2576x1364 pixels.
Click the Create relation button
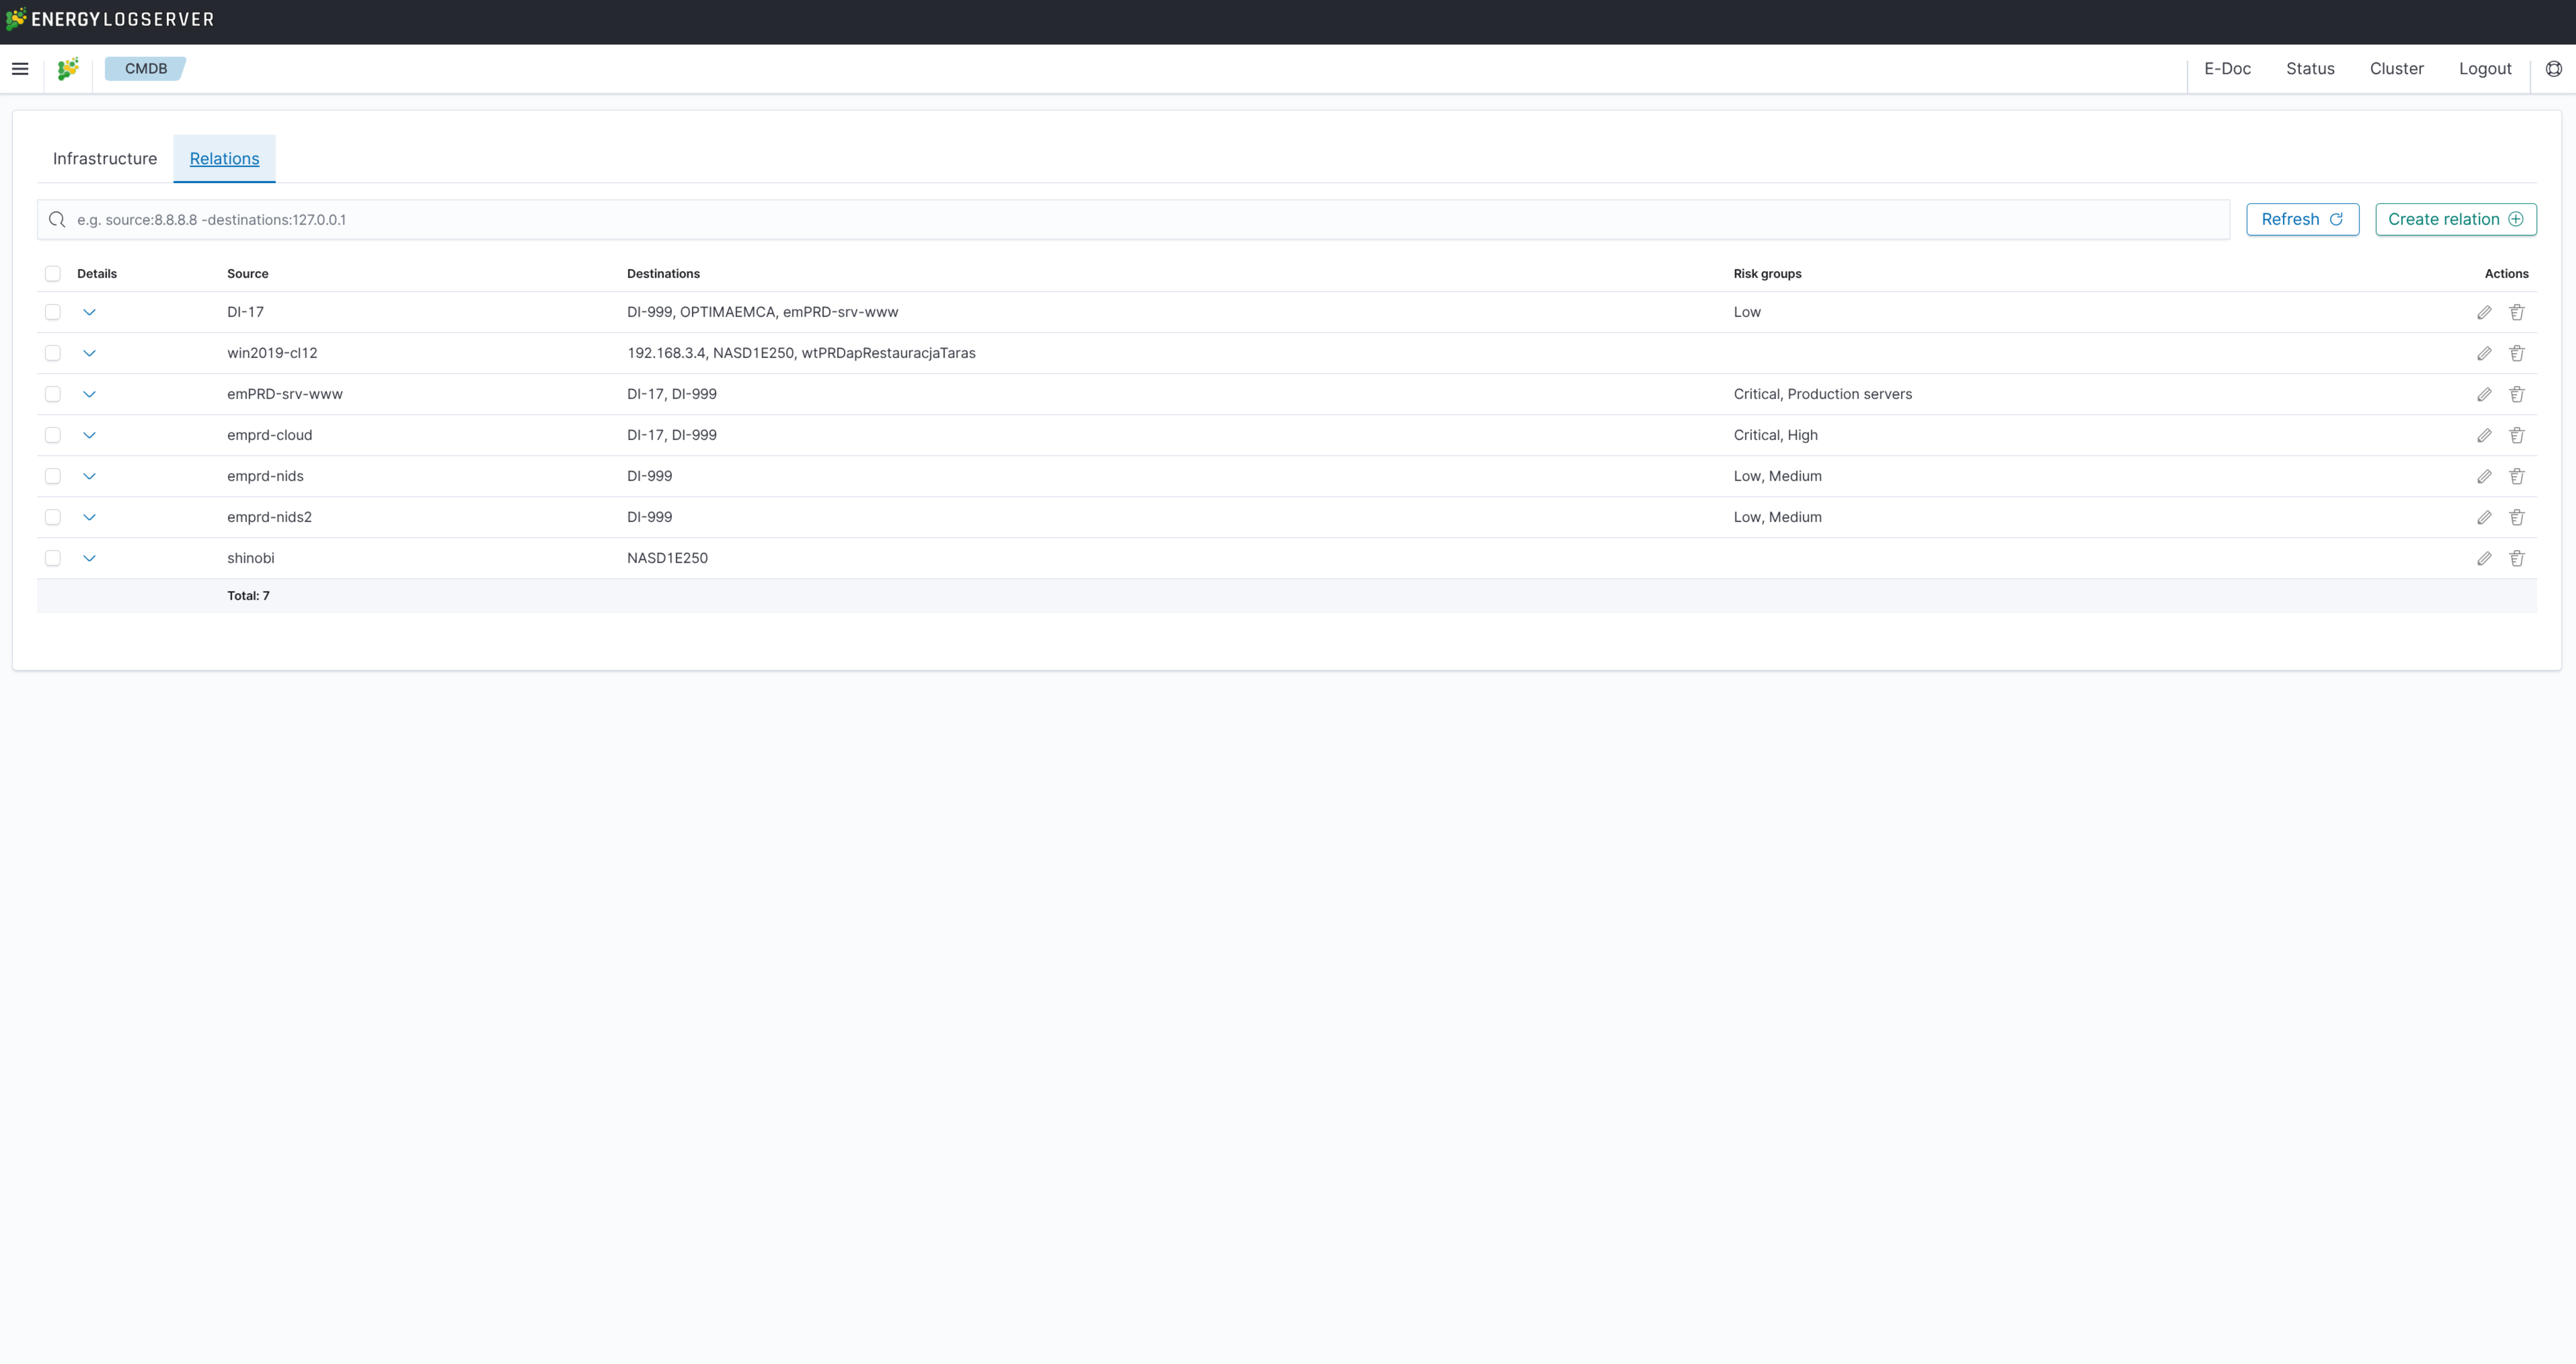coord(2456,219)
